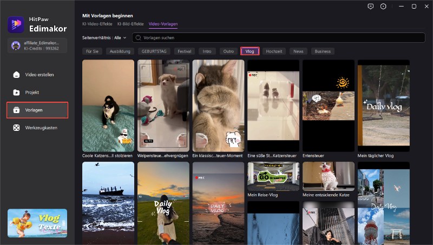
Task: Click the feedback message icon at top right
Action: (x=370, y=6)
